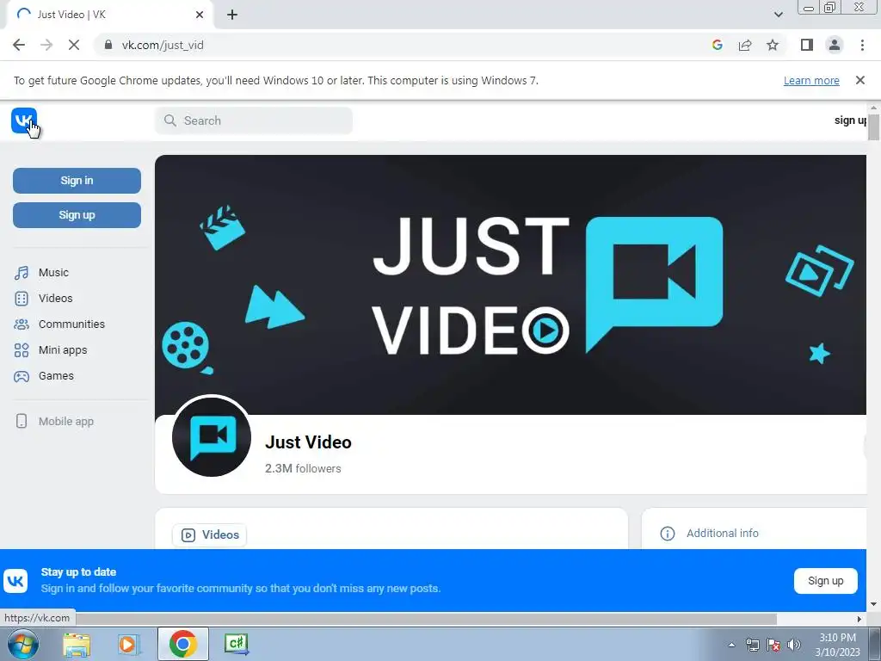
Task: Click the Additional info circle icon
Action: click(x=668, y=534)
